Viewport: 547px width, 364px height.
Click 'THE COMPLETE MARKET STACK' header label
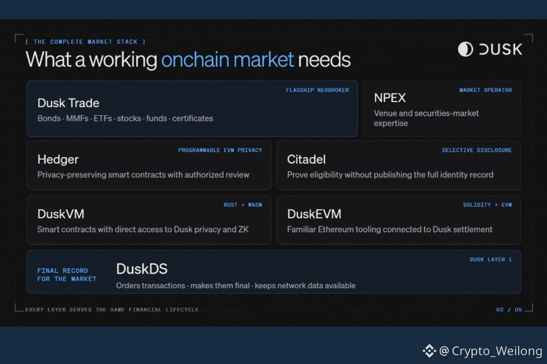(86, 42)
